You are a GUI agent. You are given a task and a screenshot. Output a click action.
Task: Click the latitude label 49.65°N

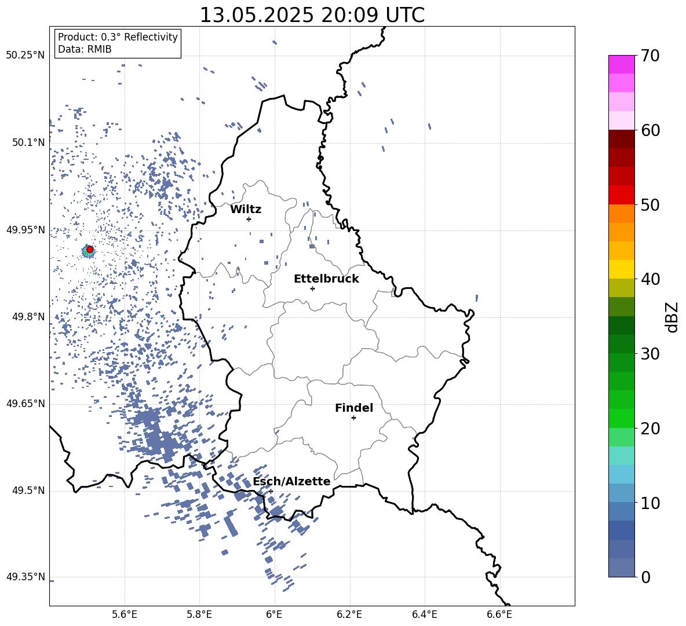(x=25, y=403)
